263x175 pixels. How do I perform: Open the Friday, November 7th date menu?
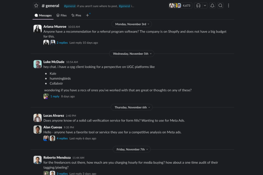pyautogui.click(x=131, y=149)
